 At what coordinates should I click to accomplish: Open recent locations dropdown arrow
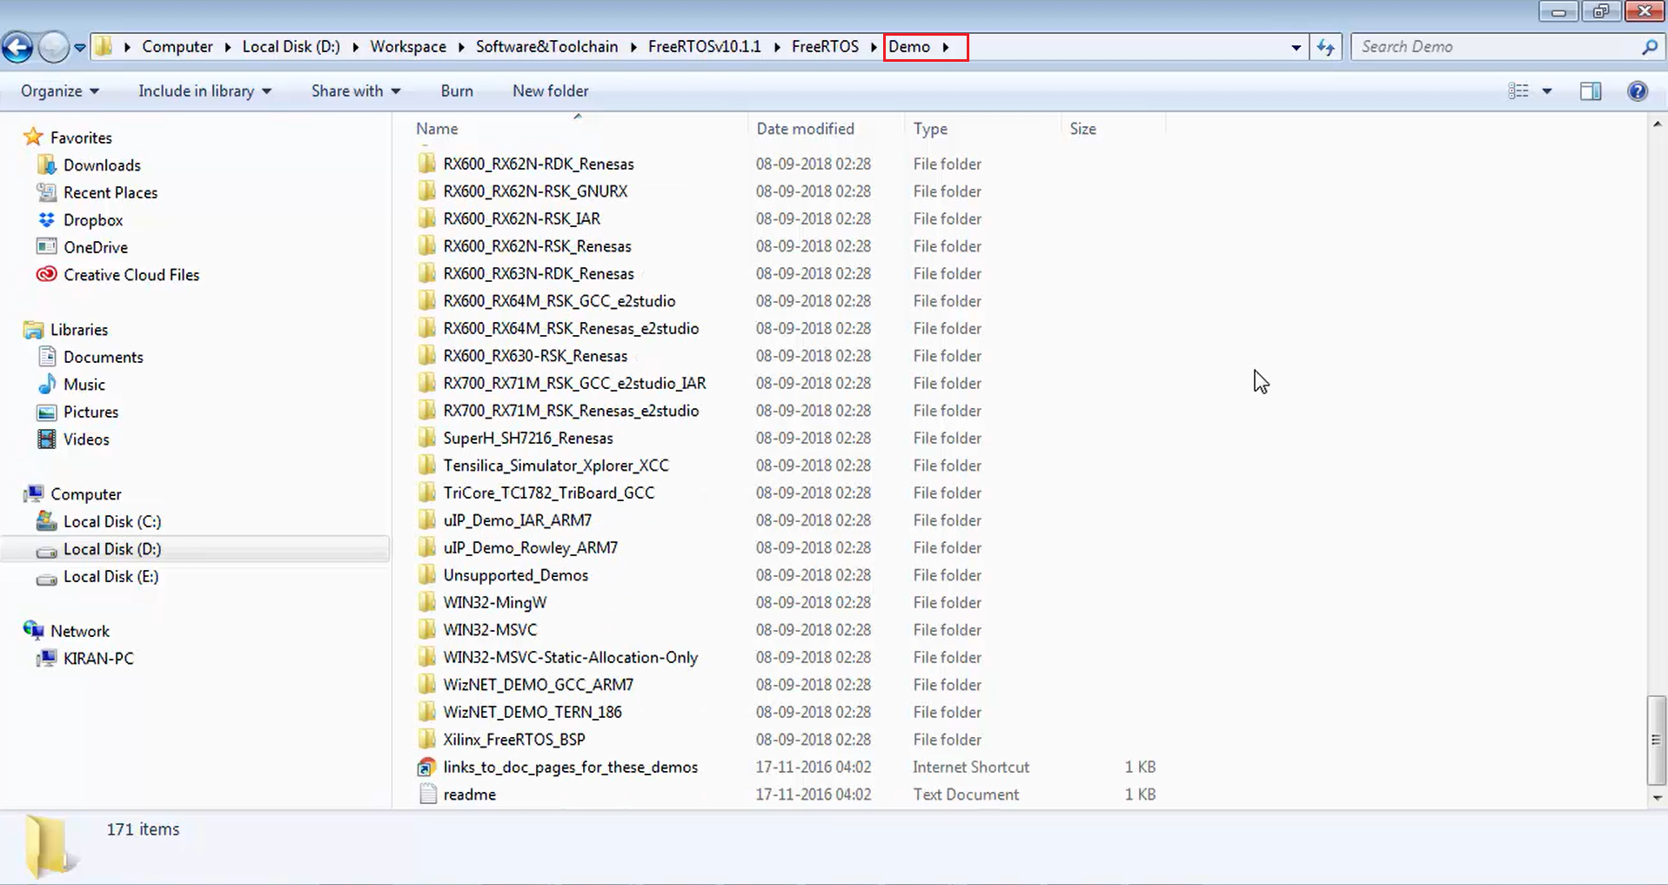pos(80,48)
